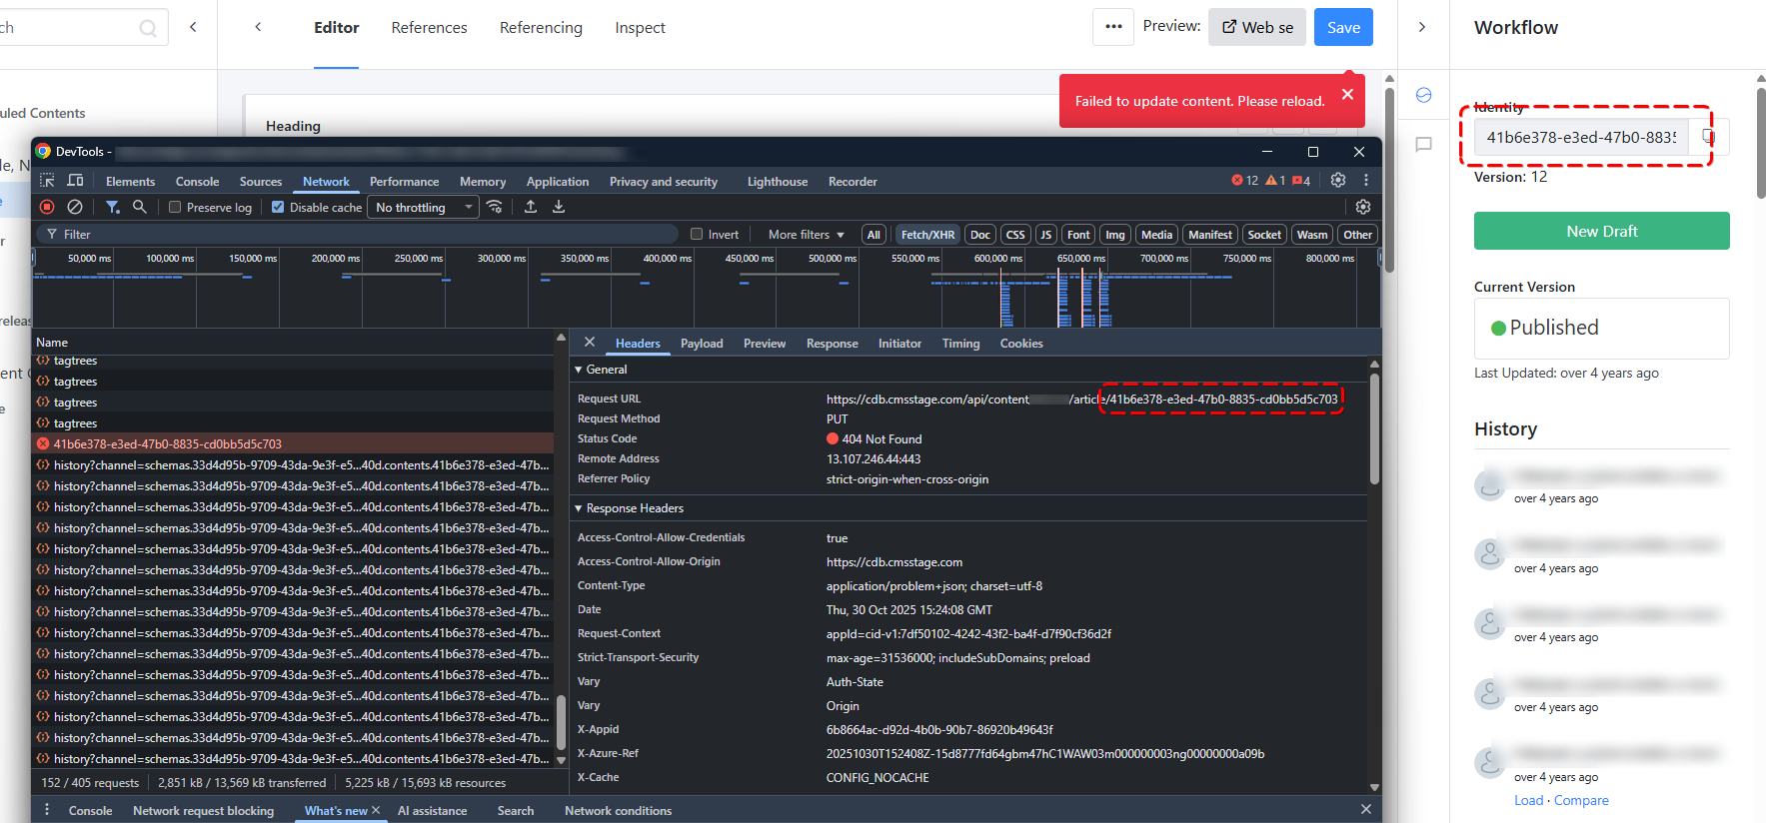Collapse the Response Headers section
This screenshot has width=1766, height=823.
pyautogui.click(x=579, y=508)
